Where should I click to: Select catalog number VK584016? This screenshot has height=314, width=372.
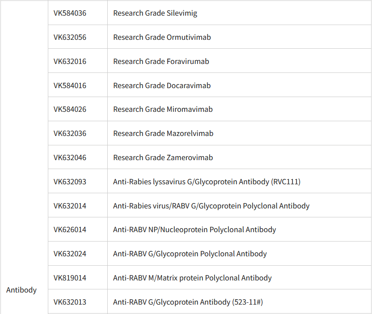[70, 85]
